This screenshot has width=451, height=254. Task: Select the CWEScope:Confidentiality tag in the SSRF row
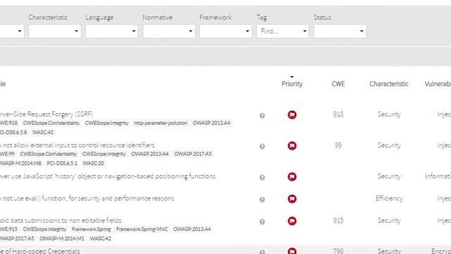click(51, 123)
